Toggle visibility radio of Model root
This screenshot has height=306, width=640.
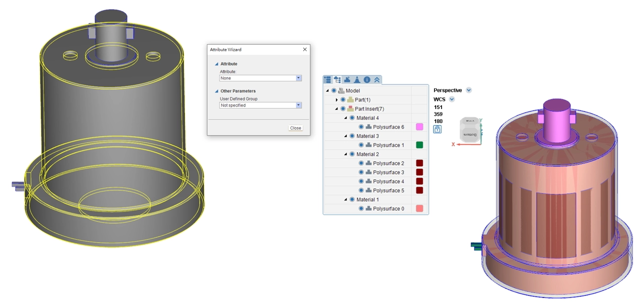tap(334, 91)
